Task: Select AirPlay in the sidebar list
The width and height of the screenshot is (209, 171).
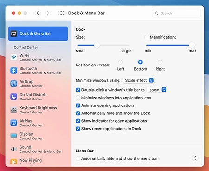Action: [x=38, y=123]
